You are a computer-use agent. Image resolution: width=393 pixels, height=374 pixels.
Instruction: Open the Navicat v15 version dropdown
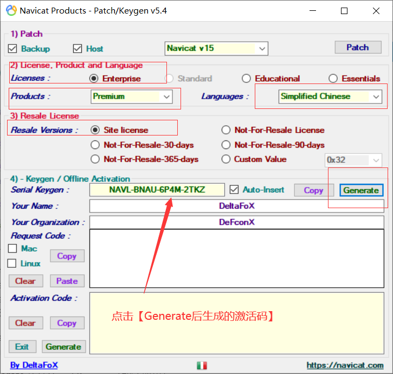point(216,48)
